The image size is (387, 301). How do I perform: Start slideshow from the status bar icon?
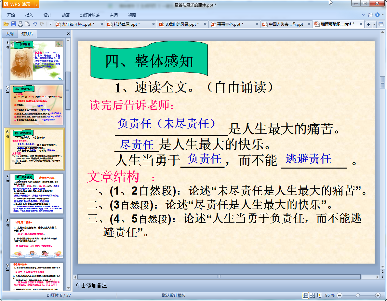(x=320, y=295)
